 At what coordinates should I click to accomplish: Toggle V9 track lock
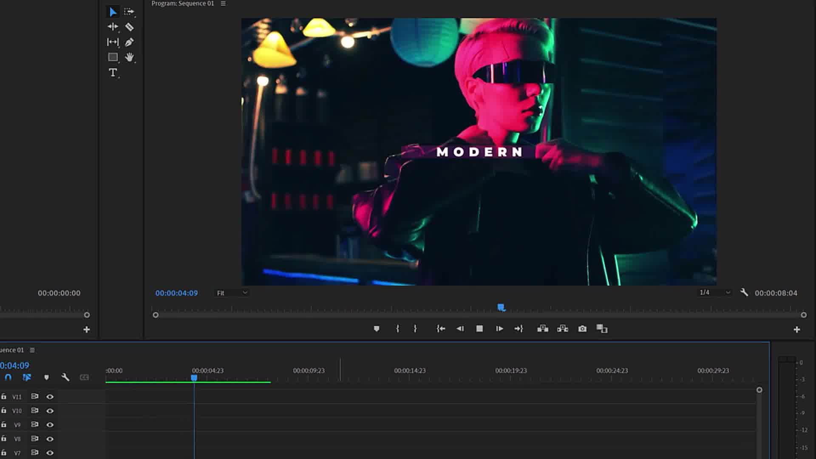pos(4,425)
